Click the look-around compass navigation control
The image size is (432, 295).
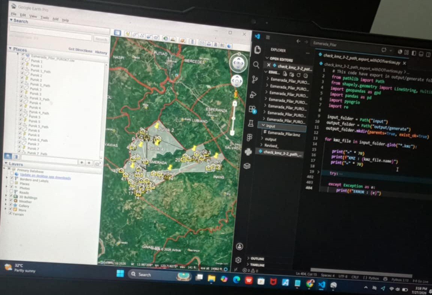238,63
